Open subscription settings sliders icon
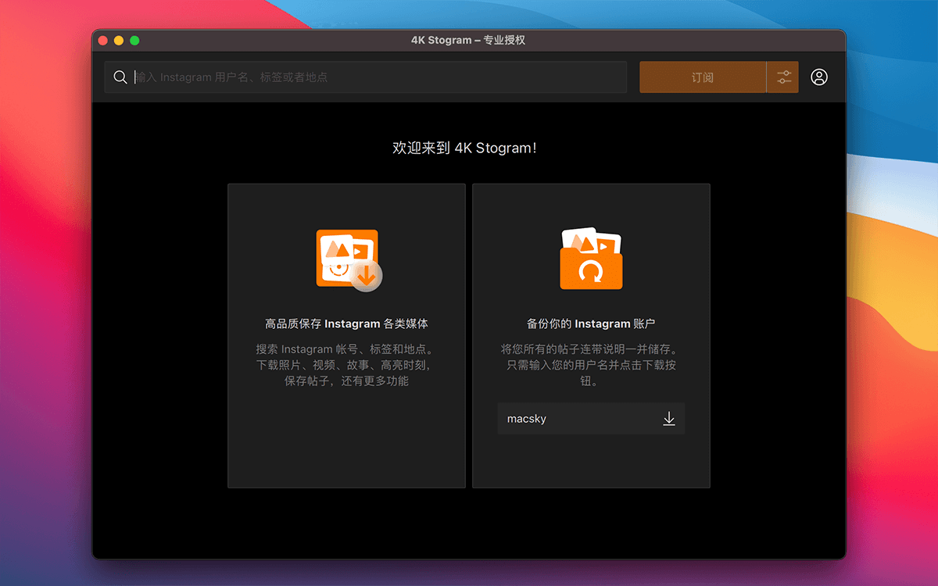 [783, 77]
